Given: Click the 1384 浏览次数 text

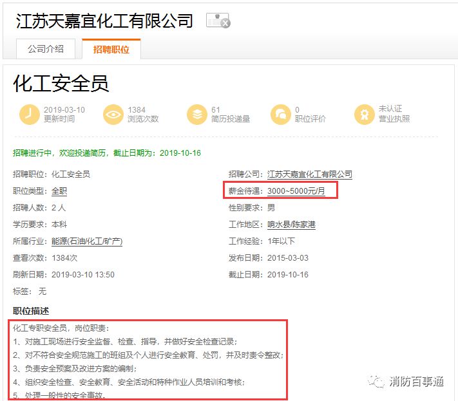Looking at the screenshot, I should click(143, 114).
